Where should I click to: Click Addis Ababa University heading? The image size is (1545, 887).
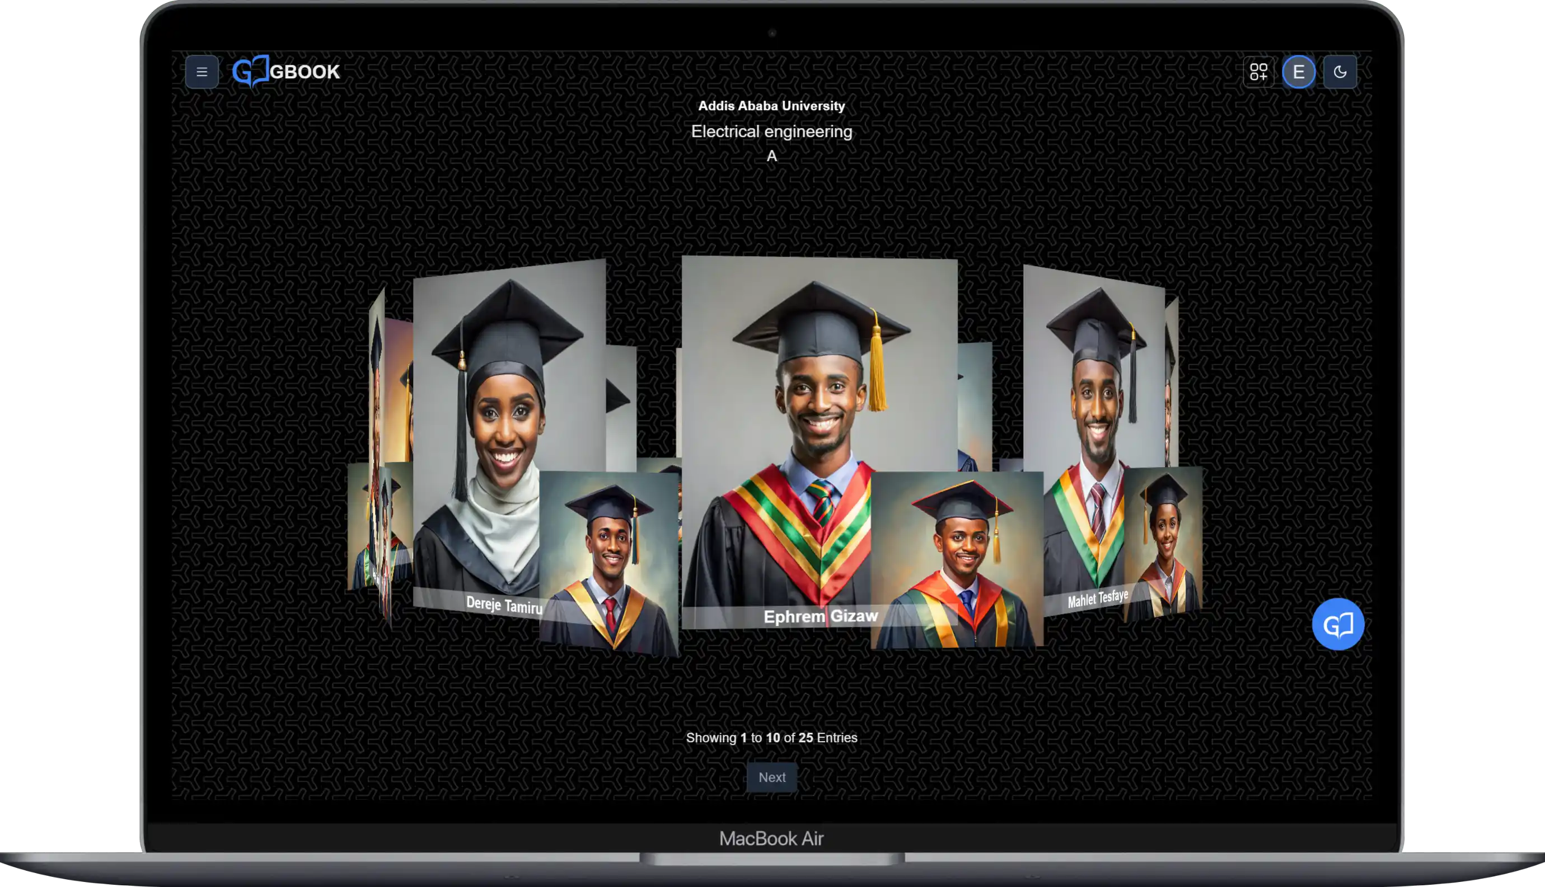click(x=771, y=106)
